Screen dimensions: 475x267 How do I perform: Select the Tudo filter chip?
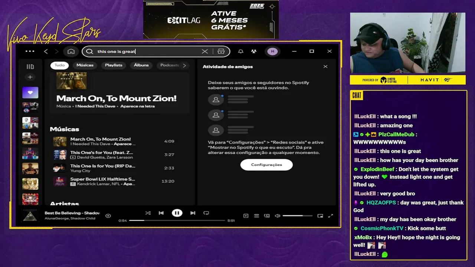coord(59,65)
